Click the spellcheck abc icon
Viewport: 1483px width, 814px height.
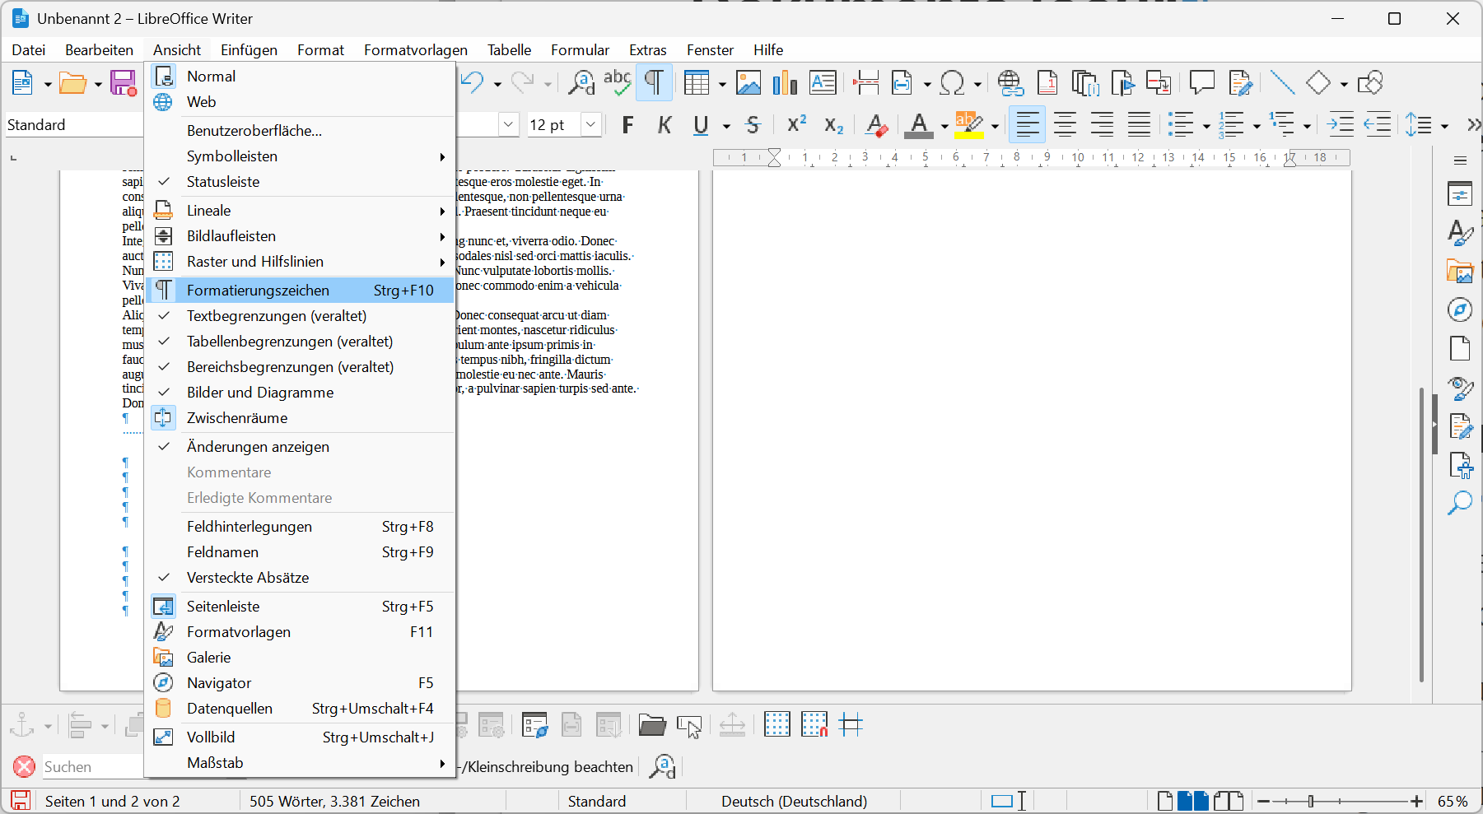point(618,83)
